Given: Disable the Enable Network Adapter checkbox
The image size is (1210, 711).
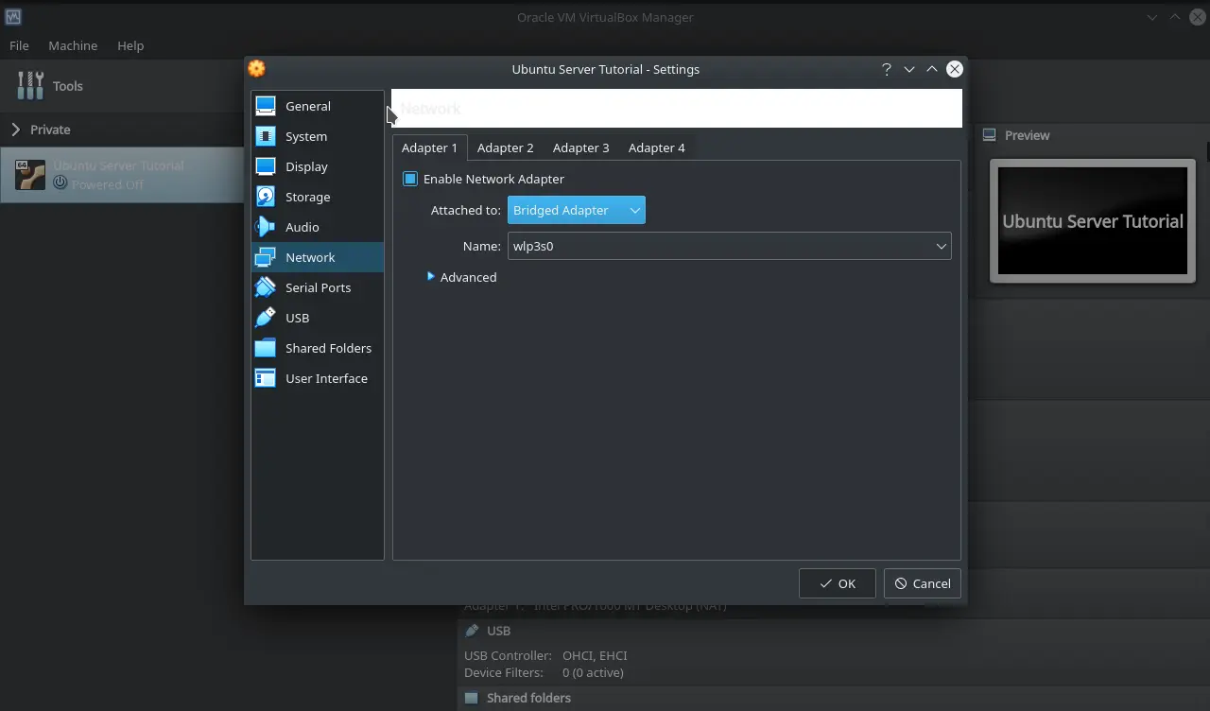Looking at the screenshot, I should [409, 179].
